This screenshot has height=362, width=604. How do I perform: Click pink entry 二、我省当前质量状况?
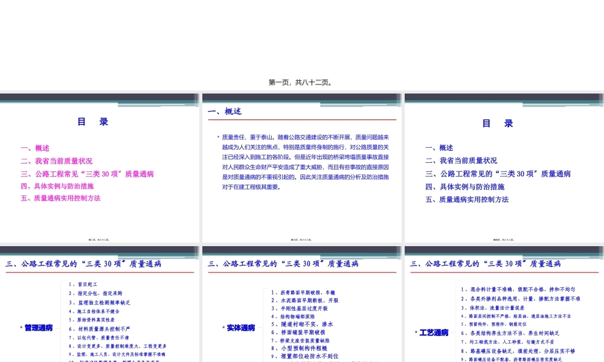[x=57, y=161]
